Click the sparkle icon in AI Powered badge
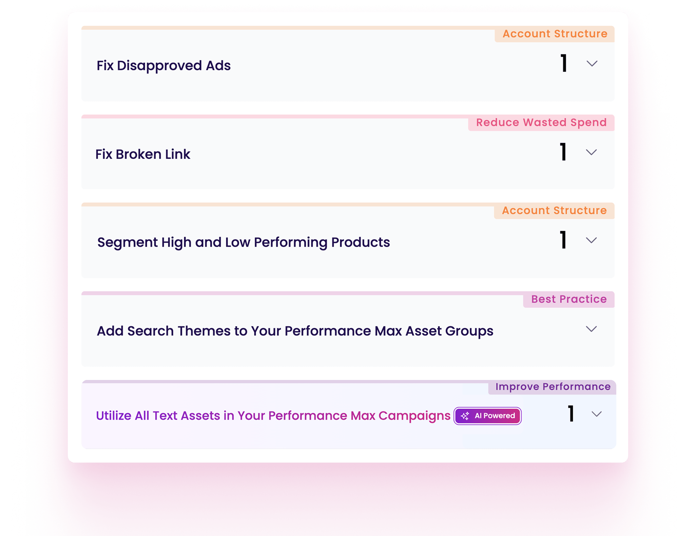677x536 pixels. pos(465,416)
